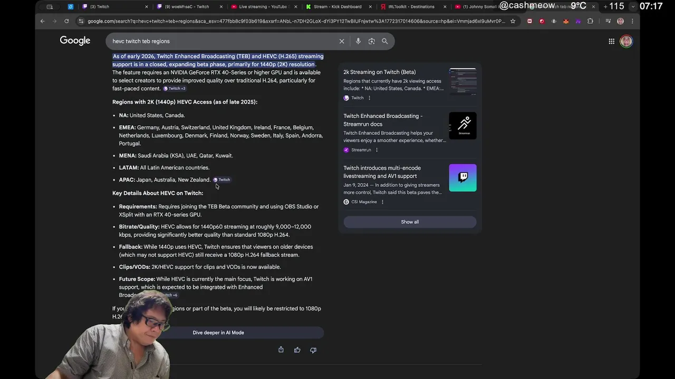
Task: Click the browser forward arrow
Action: point(54,21)
